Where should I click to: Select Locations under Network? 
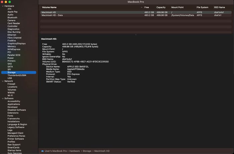point(12,87)
